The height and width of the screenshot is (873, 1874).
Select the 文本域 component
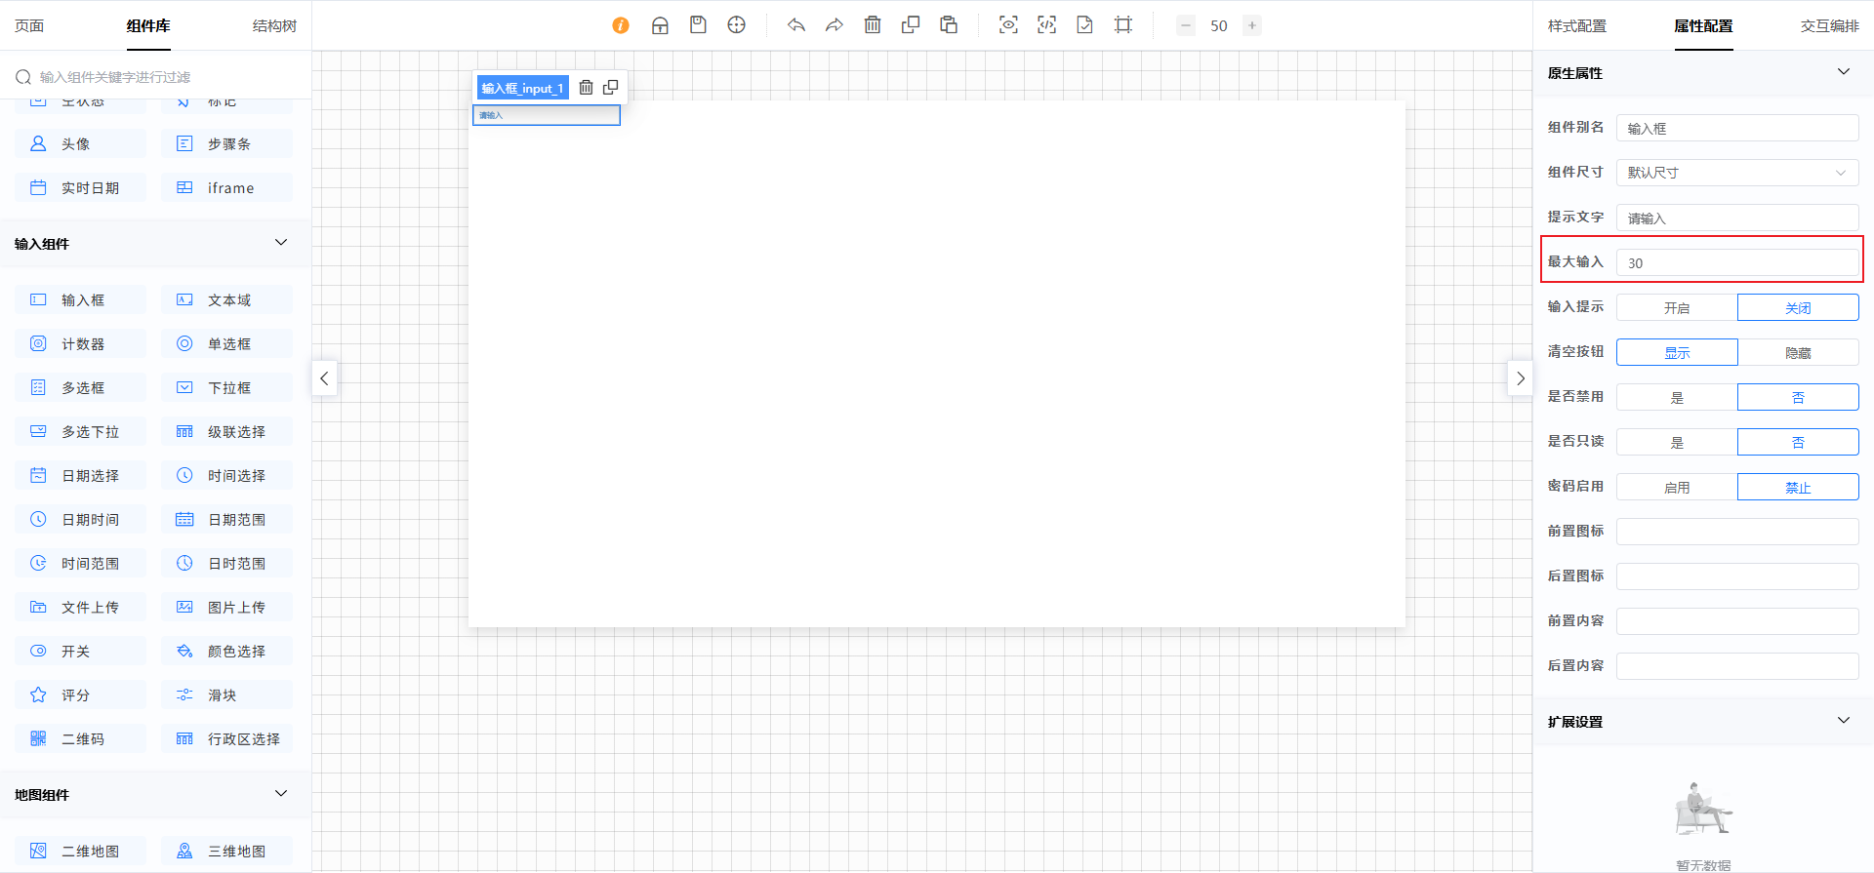227,299
